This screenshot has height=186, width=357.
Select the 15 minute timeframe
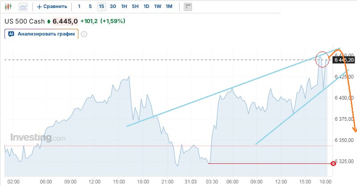click(101, 7)
